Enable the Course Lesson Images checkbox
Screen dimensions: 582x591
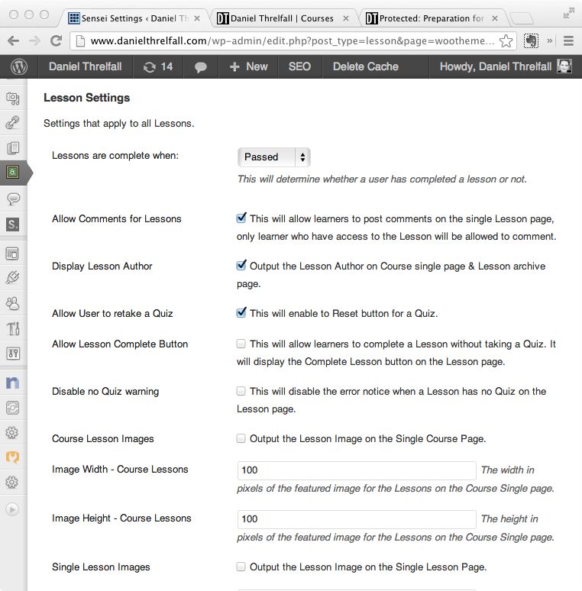pyautogui.click(x=241, y=438)
